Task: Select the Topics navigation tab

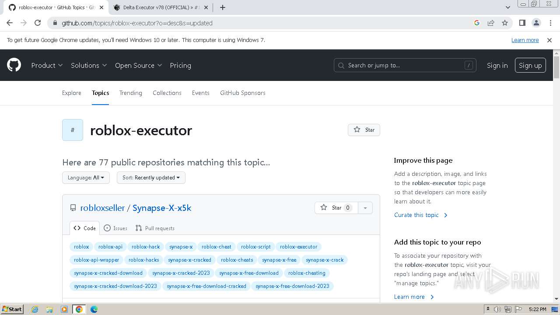Action: tap(100, 93)
